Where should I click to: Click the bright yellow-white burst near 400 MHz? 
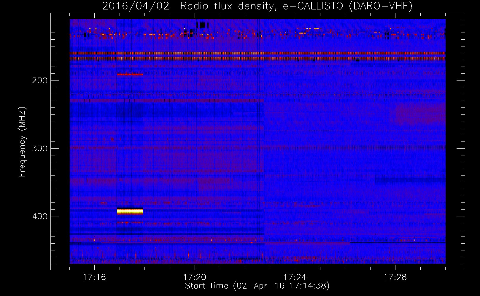[130, 211]
